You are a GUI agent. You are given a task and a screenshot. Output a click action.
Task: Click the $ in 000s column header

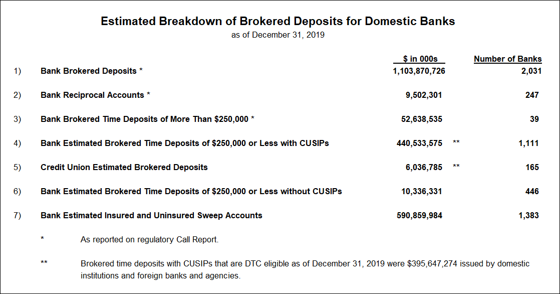coord(420,59)
